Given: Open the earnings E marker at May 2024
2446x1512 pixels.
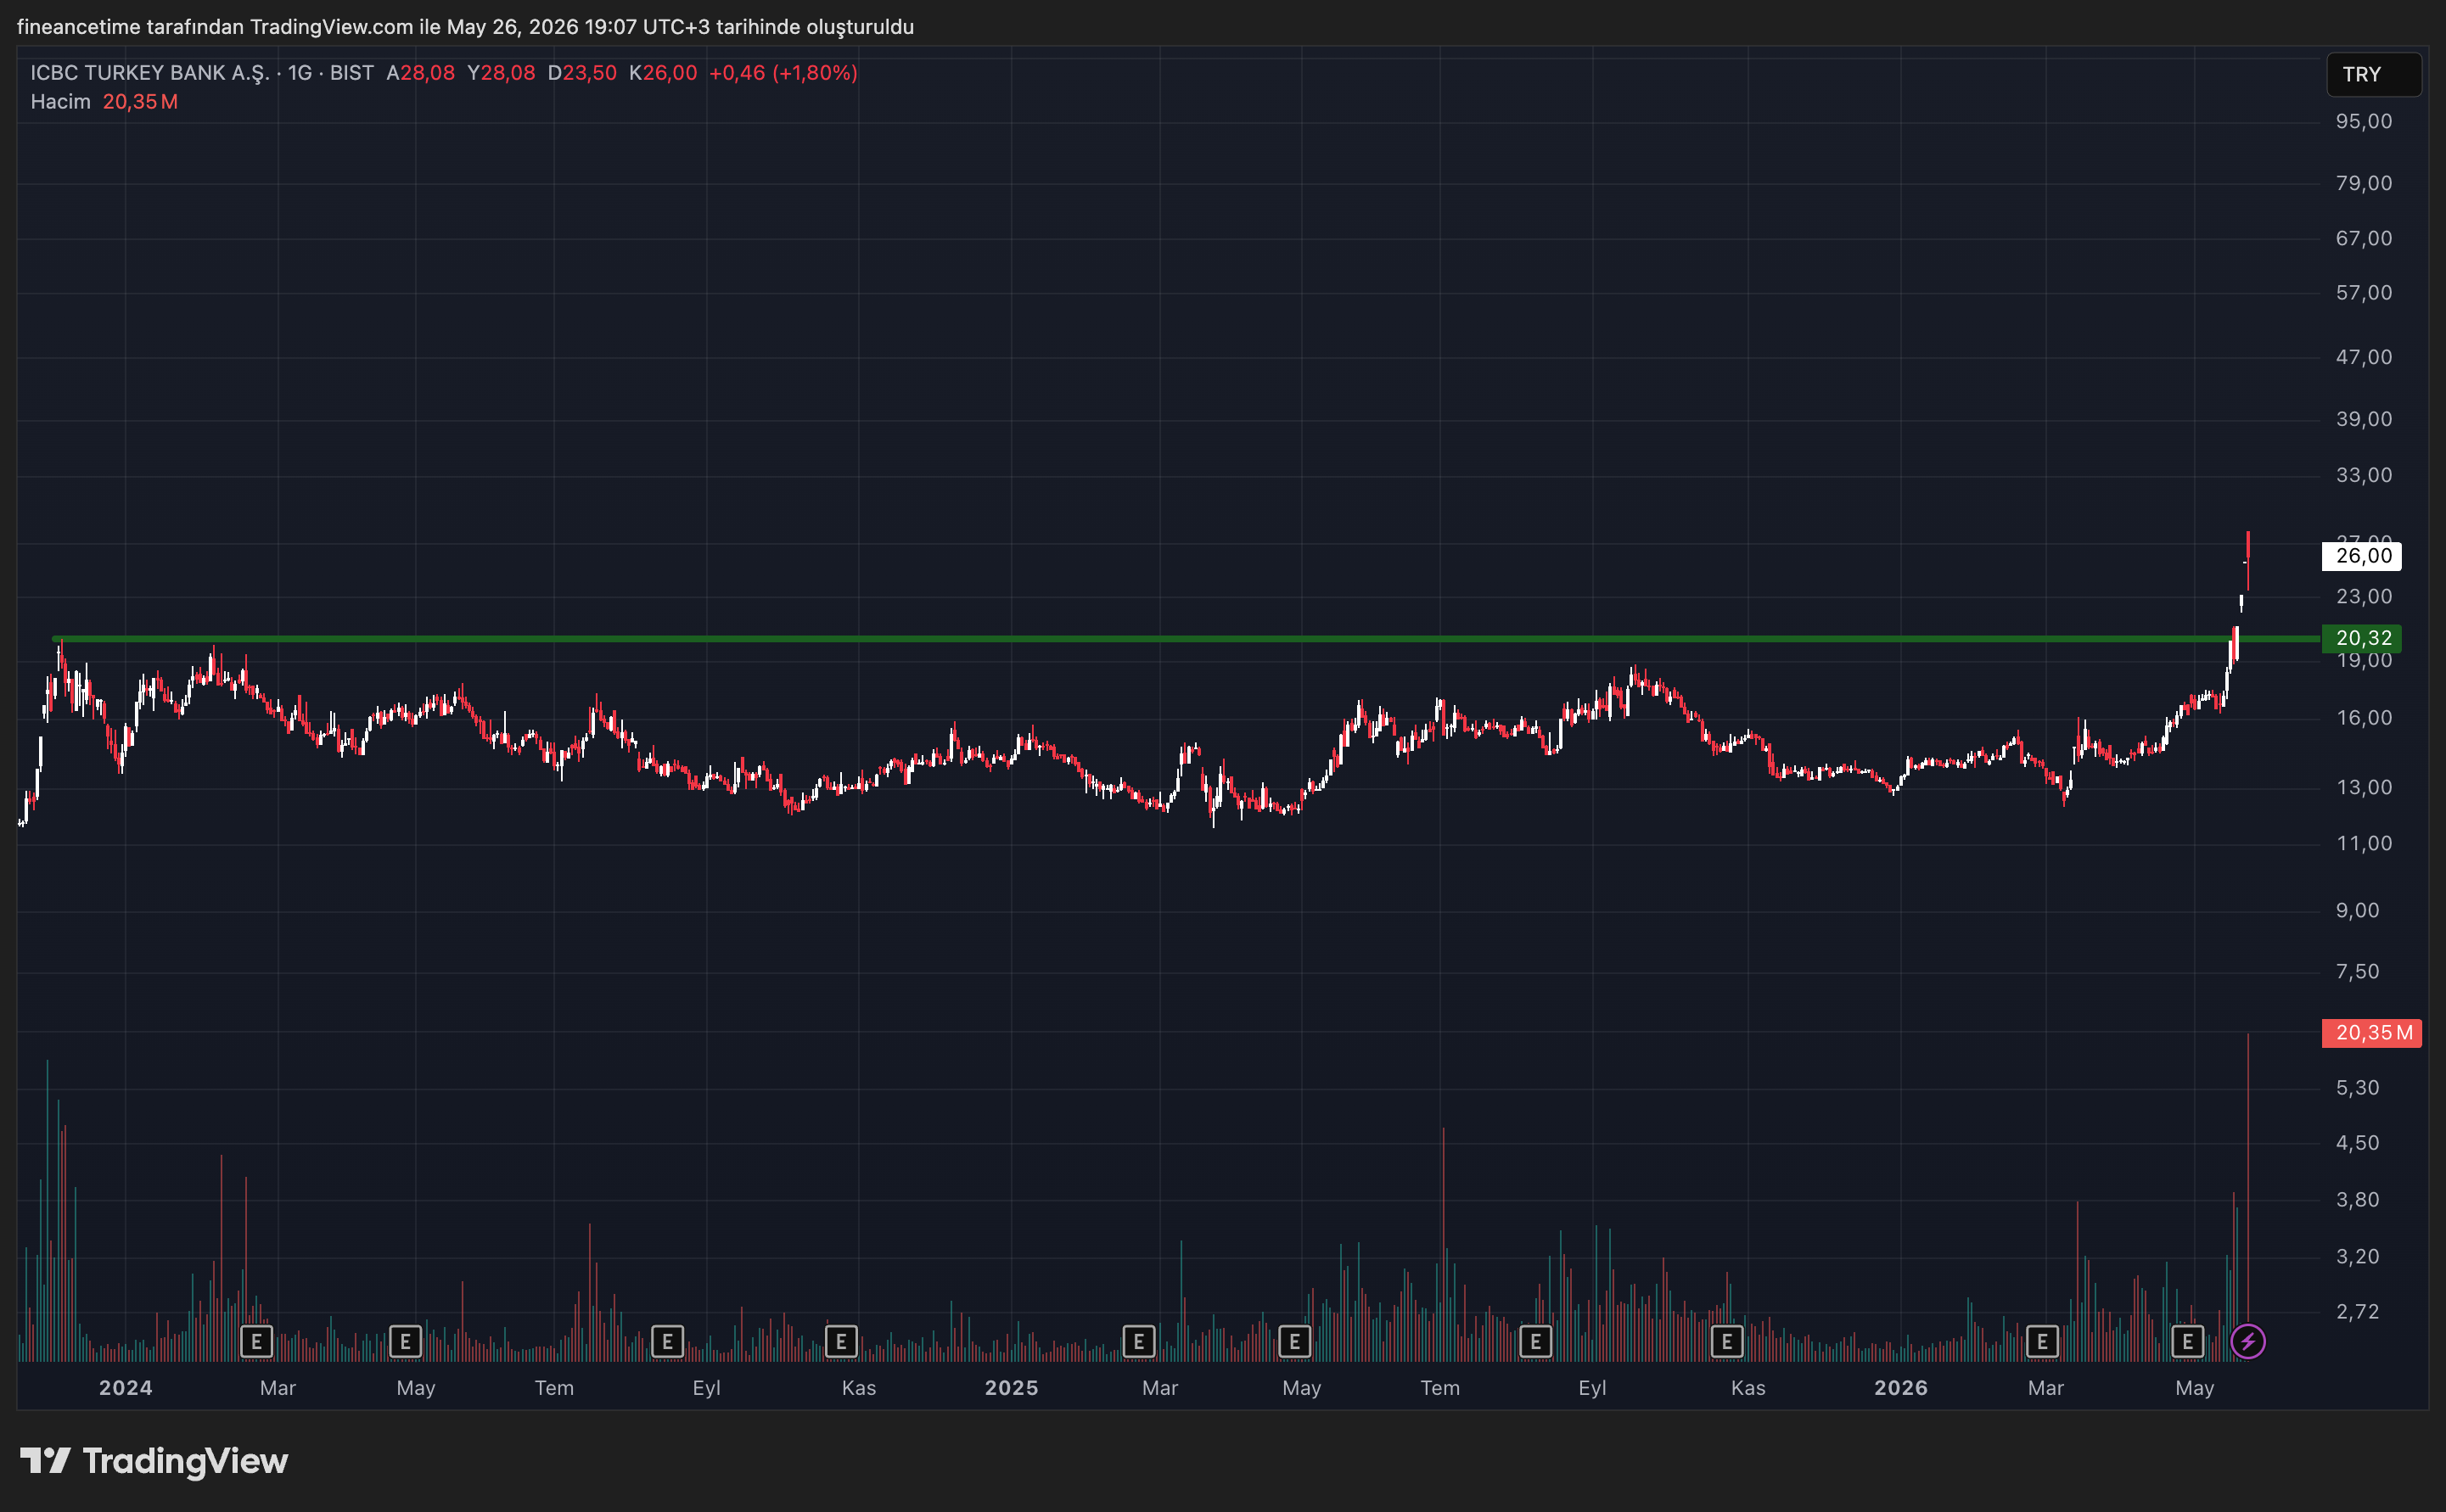Looking at the screenshot, I should pos(405,1341).
